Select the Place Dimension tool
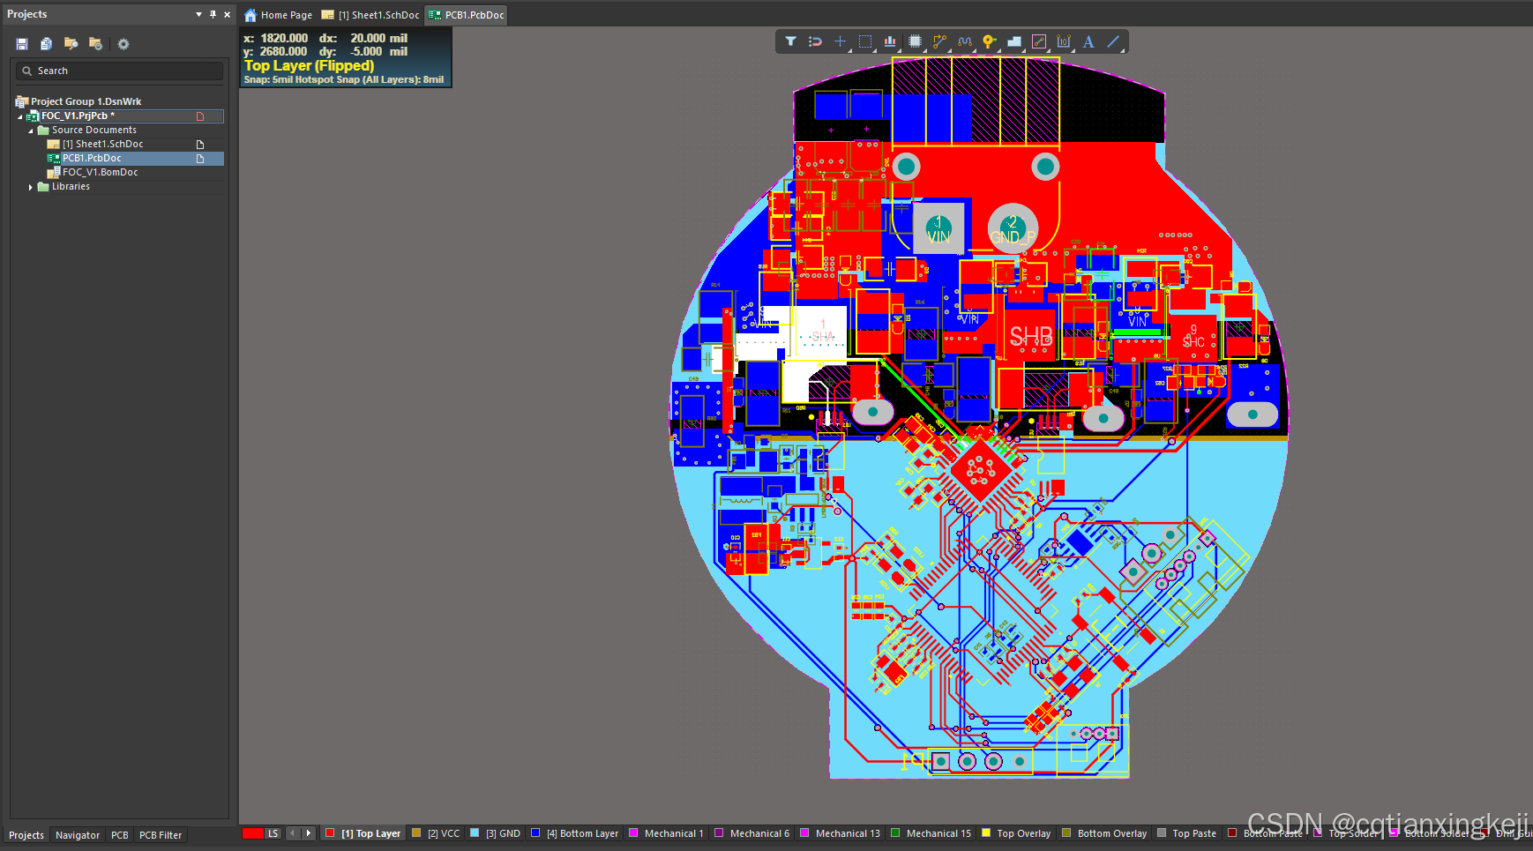The image size is (1533, 851). (1064, 41)
